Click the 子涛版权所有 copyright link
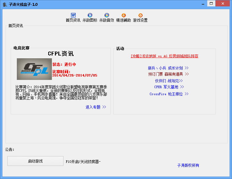Image resolution: width=232 pixels, height=179 pixels. pos(188,165)
